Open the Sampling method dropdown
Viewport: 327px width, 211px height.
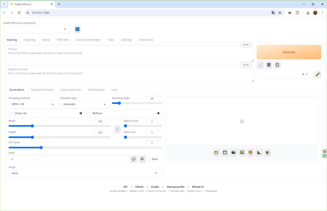coord(34,104)
